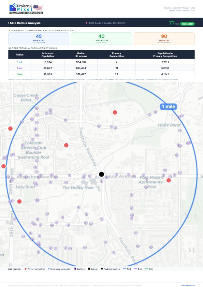
Task: Click the Proiectul Pixel logo
Action: pos(26,9)
